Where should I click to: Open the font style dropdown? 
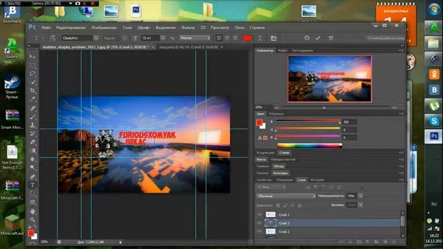click(125, 38)
